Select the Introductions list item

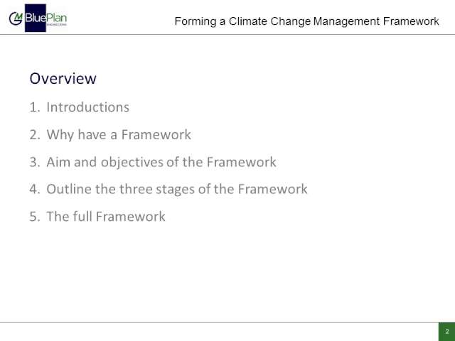click(88, 107)
